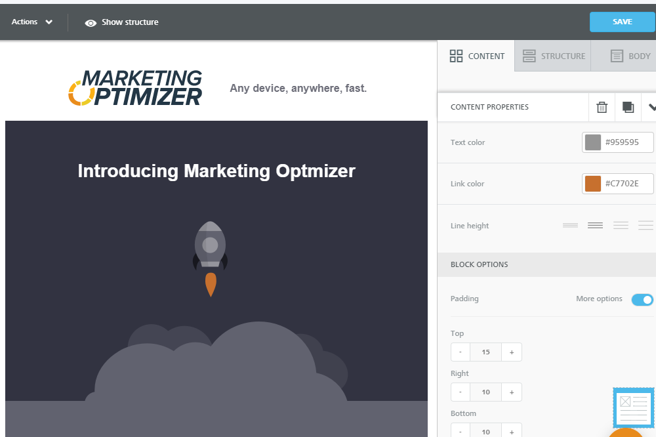Click the envelope widget near bottom right
656x437 pixels.
click(x=633, y=407)
